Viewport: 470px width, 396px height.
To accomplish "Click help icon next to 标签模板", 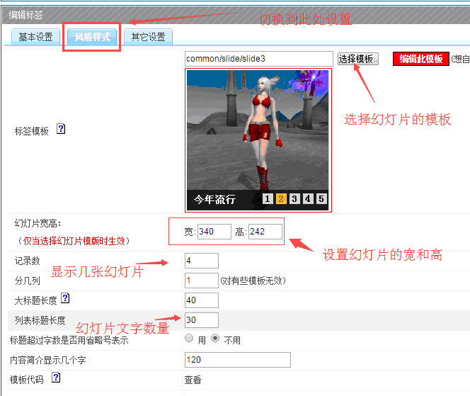I will pyautogui.click(x=61, y=130).
